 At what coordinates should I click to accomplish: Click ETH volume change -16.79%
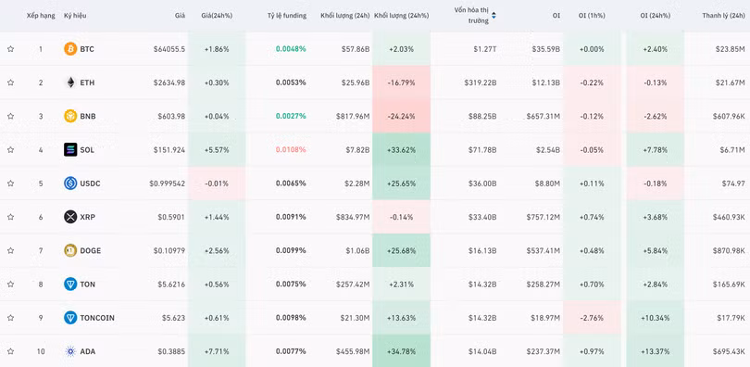coord(401,82)
